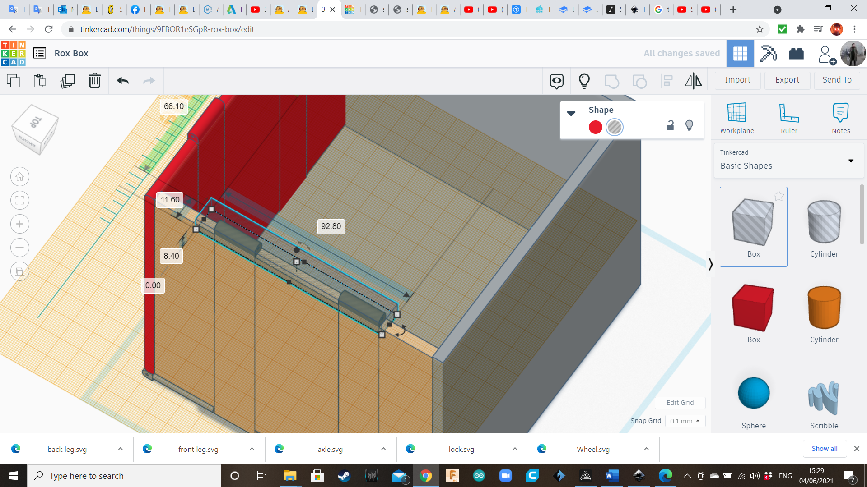Image resolution: width=867 pixels, height=487 pixels.
Task: Click the Zoom in plus button
Action: pyautogui.click(x=20, y=224)
